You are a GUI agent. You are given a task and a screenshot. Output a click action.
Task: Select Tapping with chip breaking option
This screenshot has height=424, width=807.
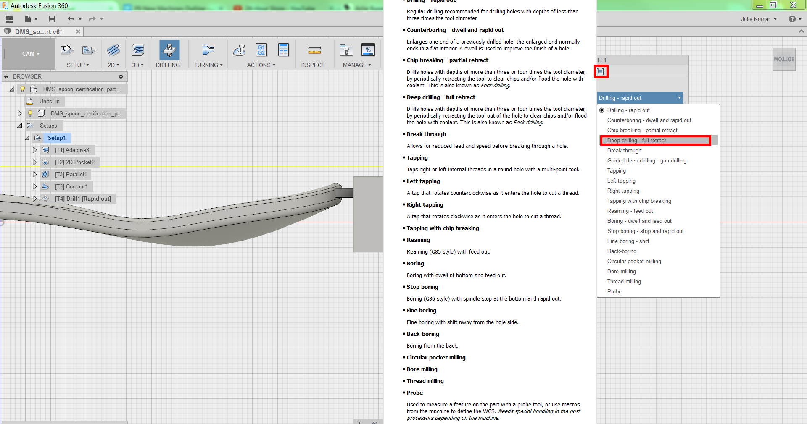point(639,201)
